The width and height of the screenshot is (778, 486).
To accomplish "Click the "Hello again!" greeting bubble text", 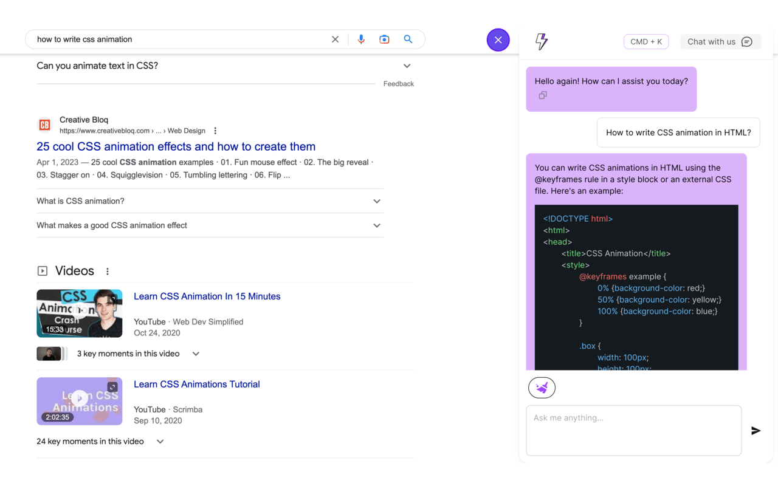I will click(611, 81).
